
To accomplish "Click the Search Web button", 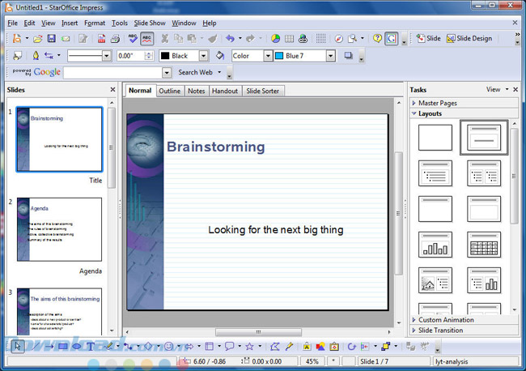I will 195,72.
